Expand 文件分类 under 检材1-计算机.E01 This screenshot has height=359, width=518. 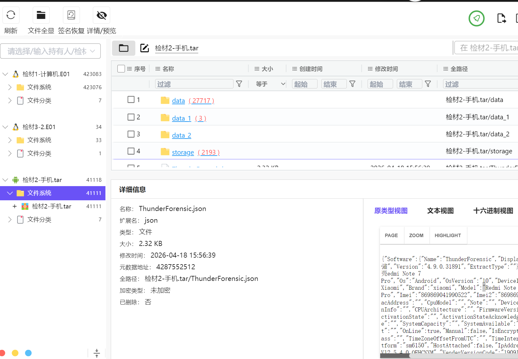pyautogui.click(x=10, y=100)
